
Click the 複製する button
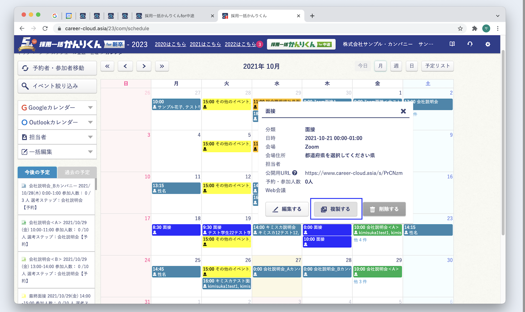[x=336, y=209]
